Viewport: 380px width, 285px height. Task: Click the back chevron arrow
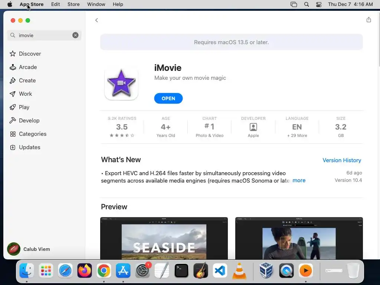96,20
